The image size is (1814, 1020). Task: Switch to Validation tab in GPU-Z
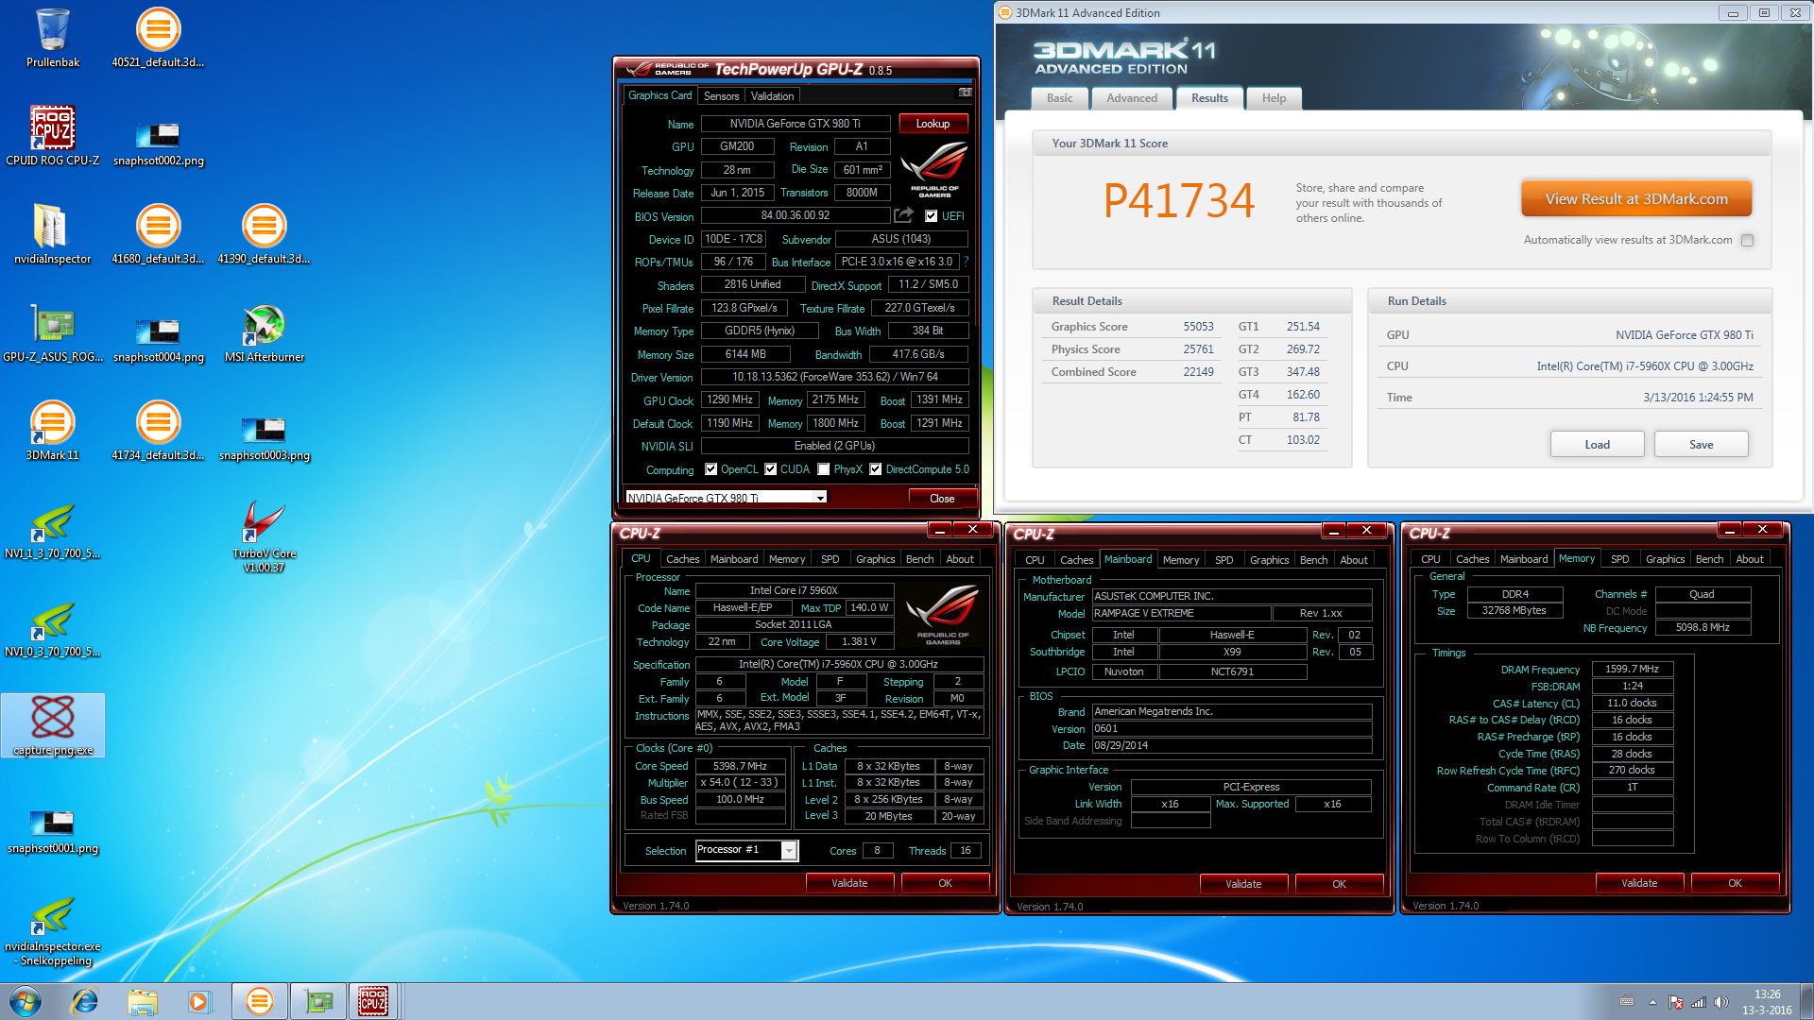click(x=772, y=96)
